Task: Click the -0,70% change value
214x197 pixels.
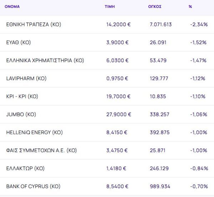Action: pyautogui.click(x=199, y=186)
